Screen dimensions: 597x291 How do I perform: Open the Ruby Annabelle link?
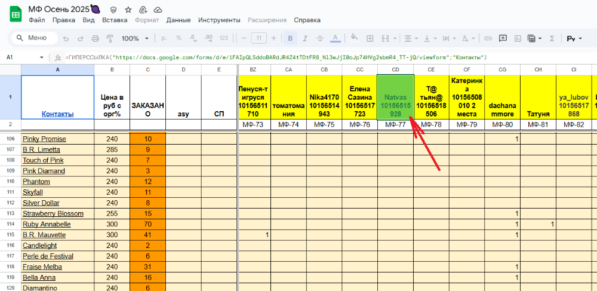point(47,224)
